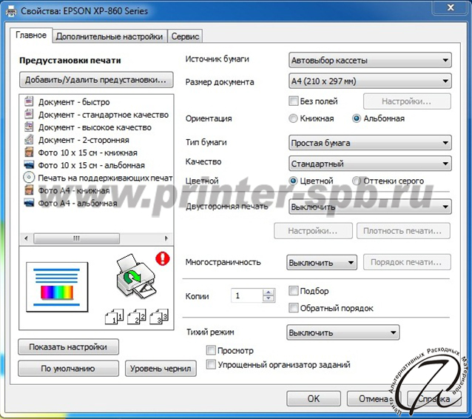Click the uncollated copies 1-1 page icon
This screenshot has height=419, width=472.
[115, 317]
